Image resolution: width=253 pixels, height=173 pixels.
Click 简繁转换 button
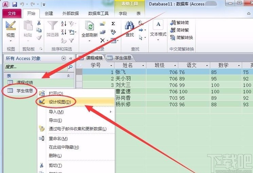coord(182,38)
